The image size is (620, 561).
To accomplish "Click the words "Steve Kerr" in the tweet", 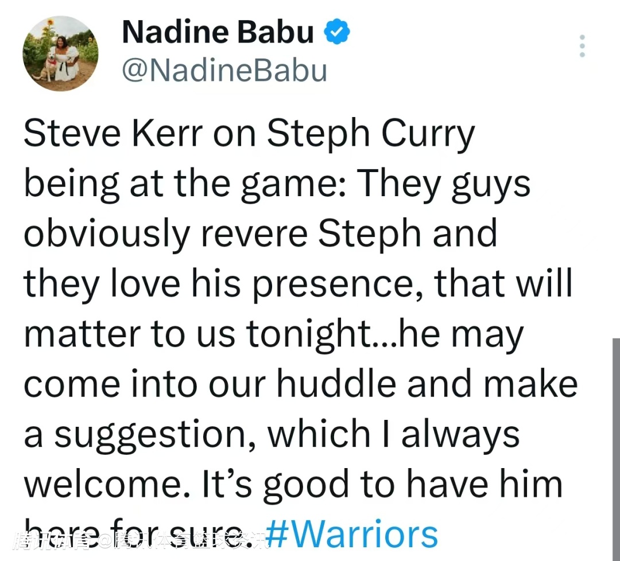I will click(x=113, y=133).
